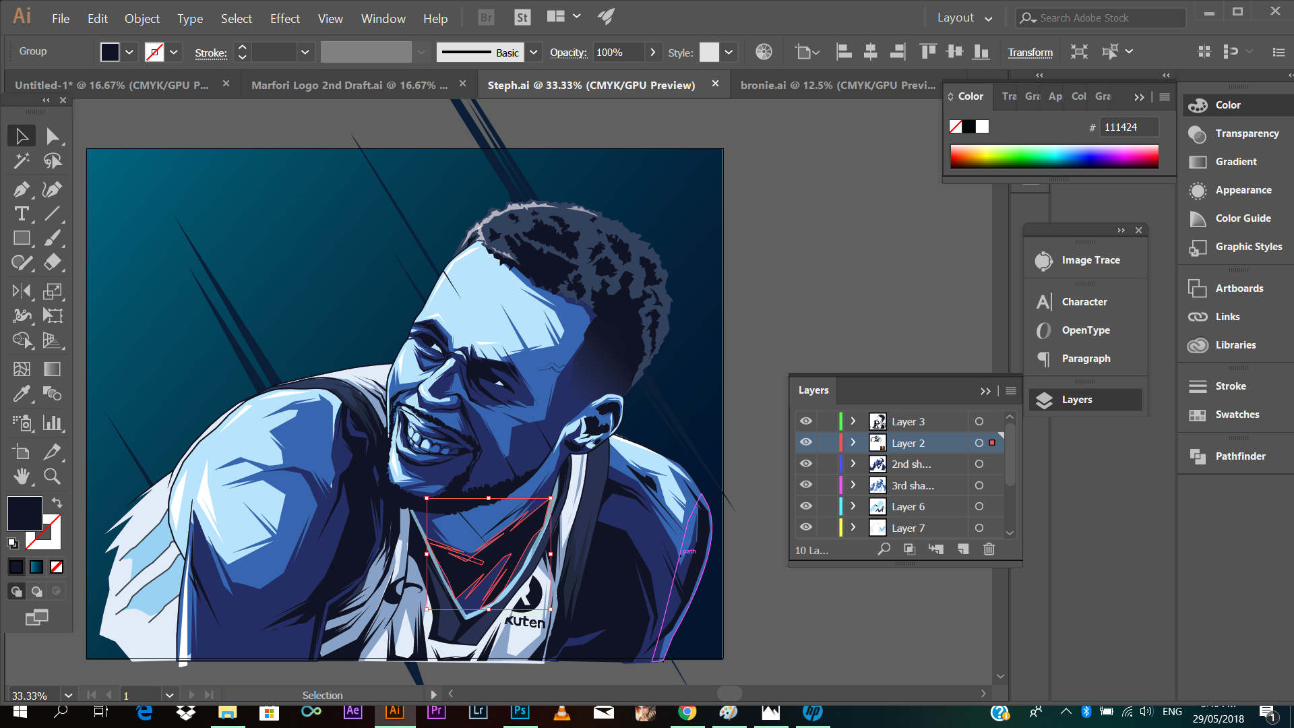This screenshot has height=728, width=1294.
Task: Click the hex color value field
Action: [x=1130, y=127]
